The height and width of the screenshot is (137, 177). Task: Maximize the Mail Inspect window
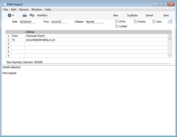pos(163,4)
